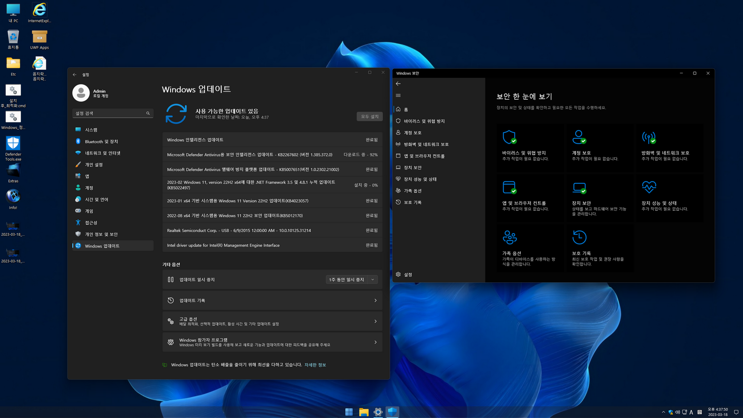The image size is (743, 418).
Task: Click the taskbar clock showing 2023-03-18
Action: click(718, 412)
